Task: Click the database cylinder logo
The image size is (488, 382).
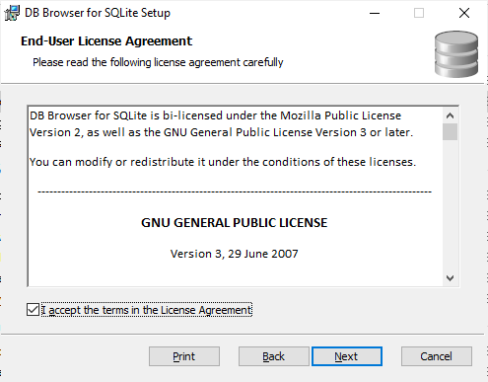Action: [456, 54]
